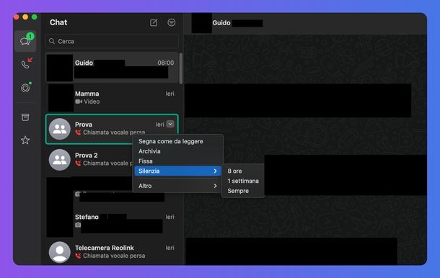Start a new chat with compose icon
Viewport: 440px width, 278px height.
(154, 23)
